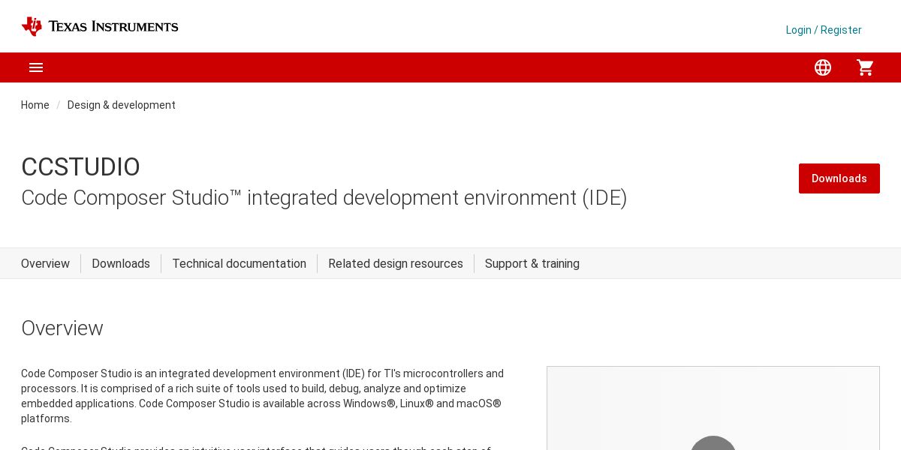Click the overview paragraph starting "Code Composer Studio is"
Image resolution: width=901 pixels, height=450 pixels.
[263, 396]
